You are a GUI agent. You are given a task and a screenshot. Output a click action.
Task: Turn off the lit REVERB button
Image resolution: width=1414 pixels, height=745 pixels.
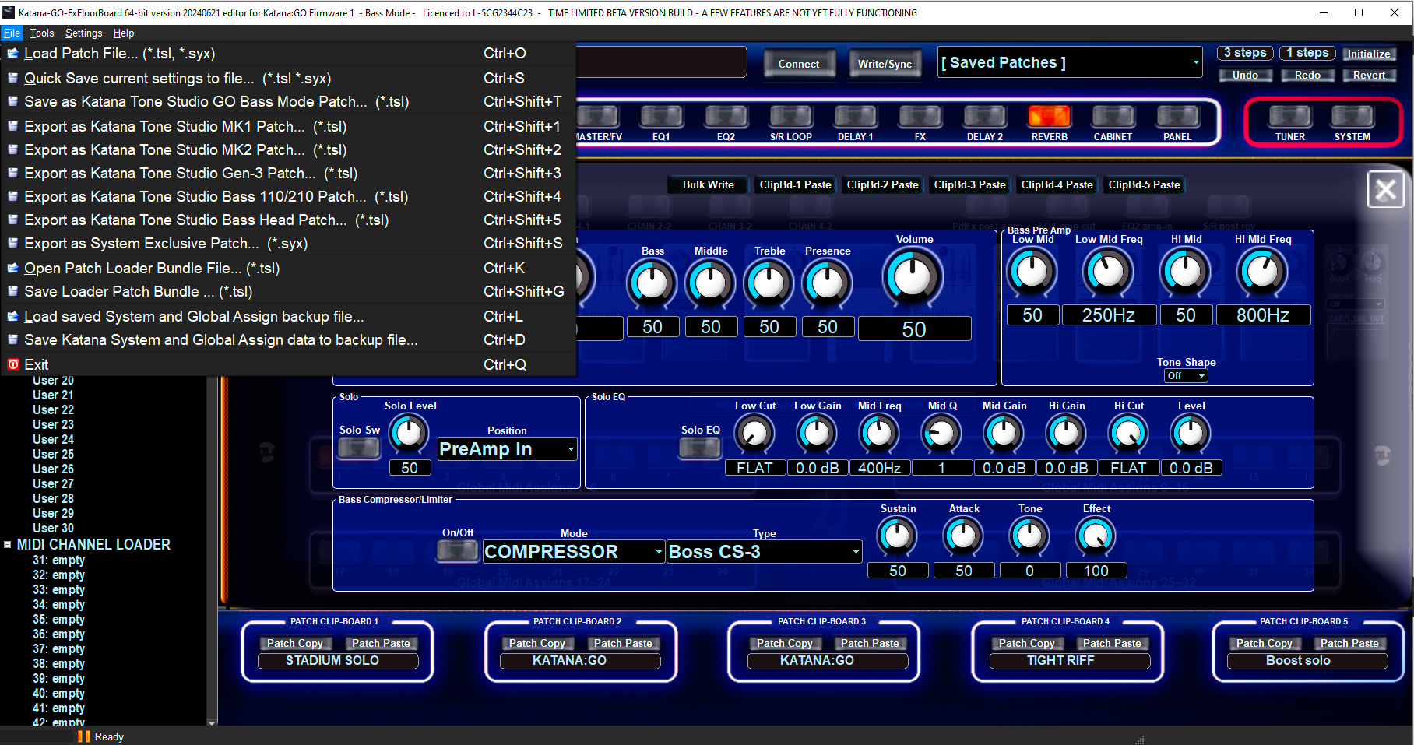point(1049,117)
